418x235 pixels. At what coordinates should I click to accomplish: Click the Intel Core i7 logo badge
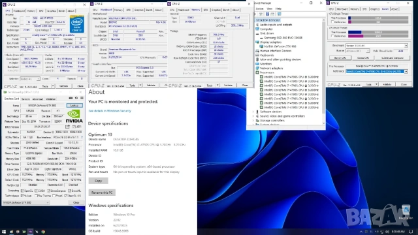point(77,24)
